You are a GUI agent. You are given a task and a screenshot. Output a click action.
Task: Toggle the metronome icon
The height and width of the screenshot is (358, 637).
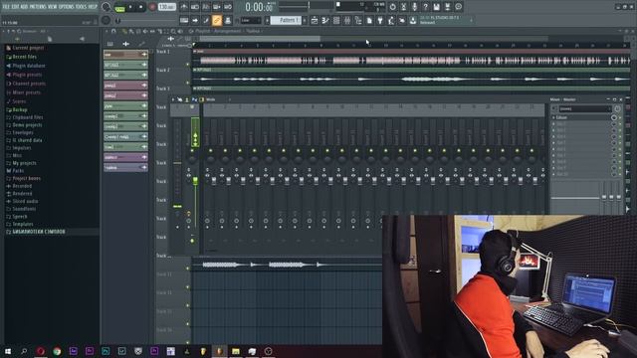[184, 7]
